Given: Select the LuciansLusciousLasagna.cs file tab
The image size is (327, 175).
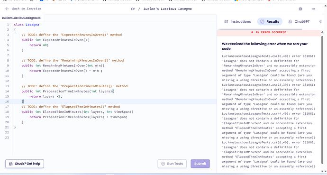Looking at the screenshot, I should (x=21, y=18).
